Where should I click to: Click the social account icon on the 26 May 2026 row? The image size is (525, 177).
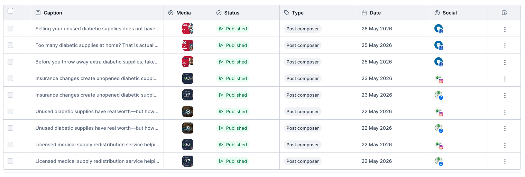[x=439, y=29]
